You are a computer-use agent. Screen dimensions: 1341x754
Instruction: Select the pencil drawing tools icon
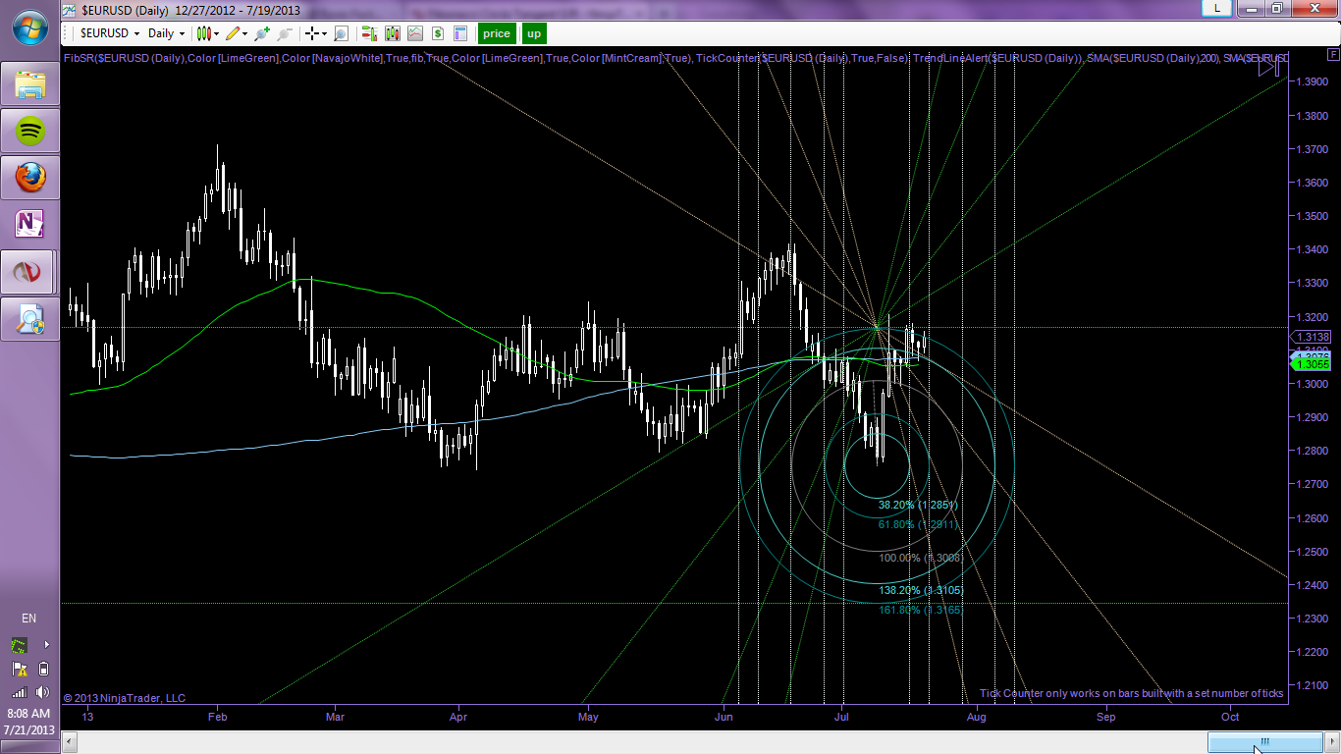pos(232,33)
